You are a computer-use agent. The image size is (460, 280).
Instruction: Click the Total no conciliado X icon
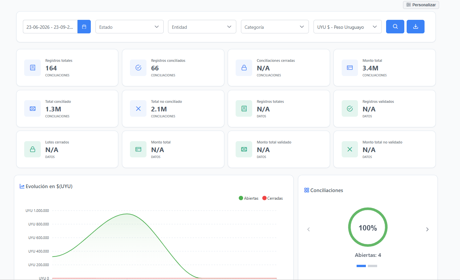pos(138,108)
